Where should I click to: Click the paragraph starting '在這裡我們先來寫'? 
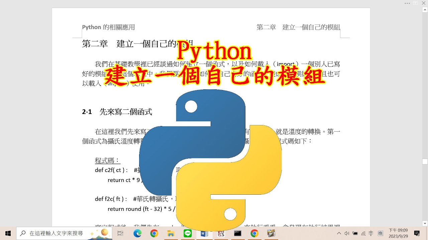pos(211,136)
